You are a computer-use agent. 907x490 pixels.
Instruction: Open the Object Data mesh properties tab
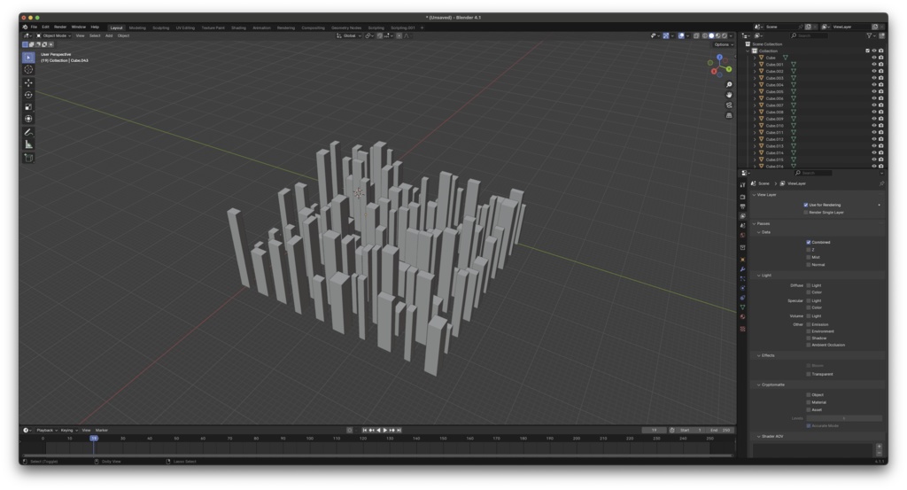coord(743,307)
